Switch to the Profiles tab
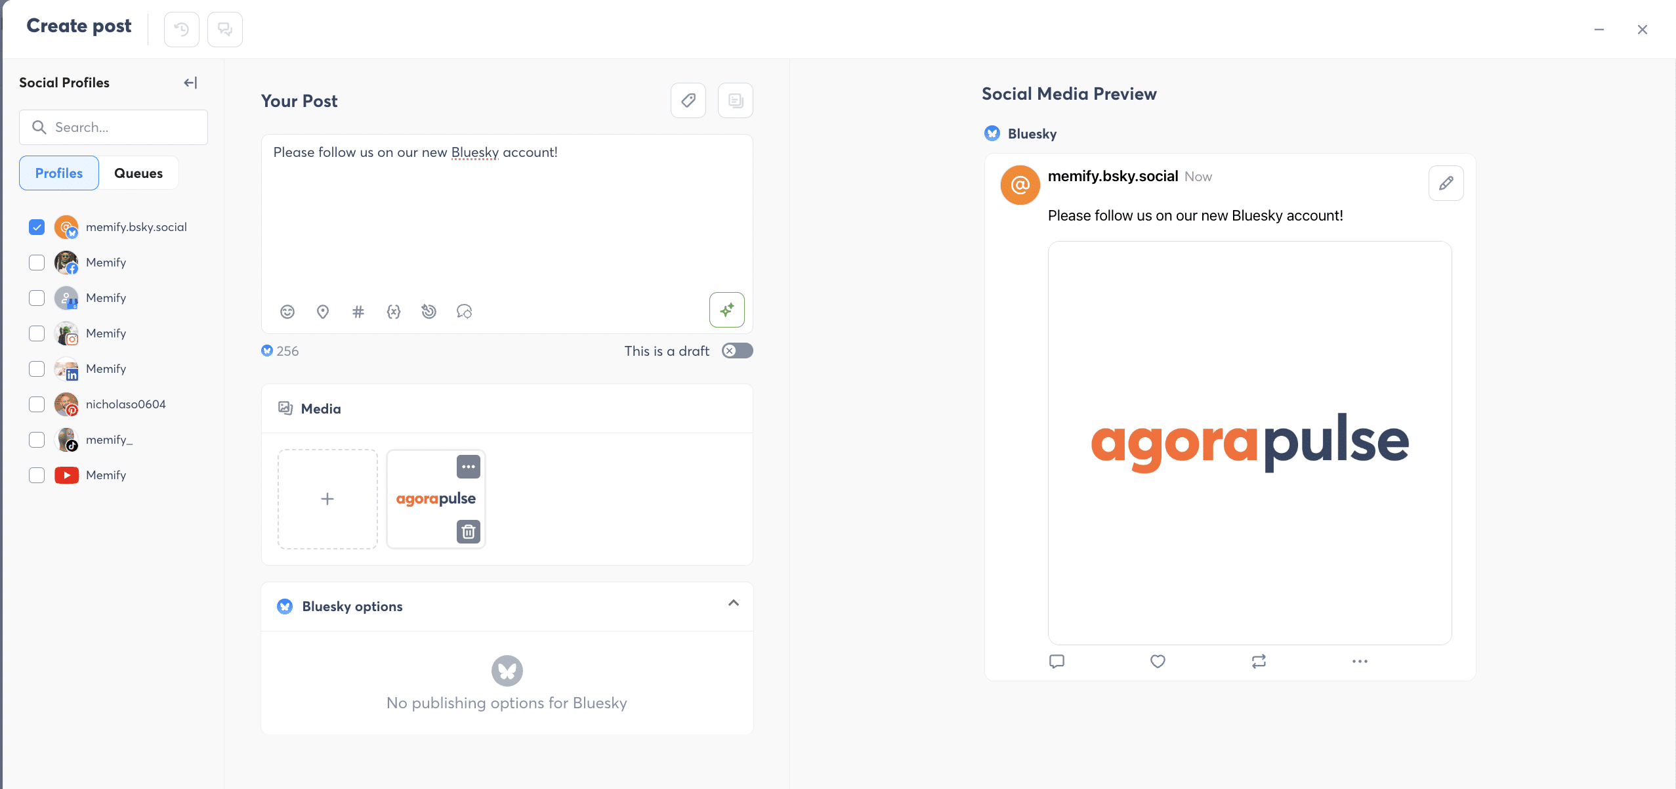1676x789 pixels. [59, 173]
